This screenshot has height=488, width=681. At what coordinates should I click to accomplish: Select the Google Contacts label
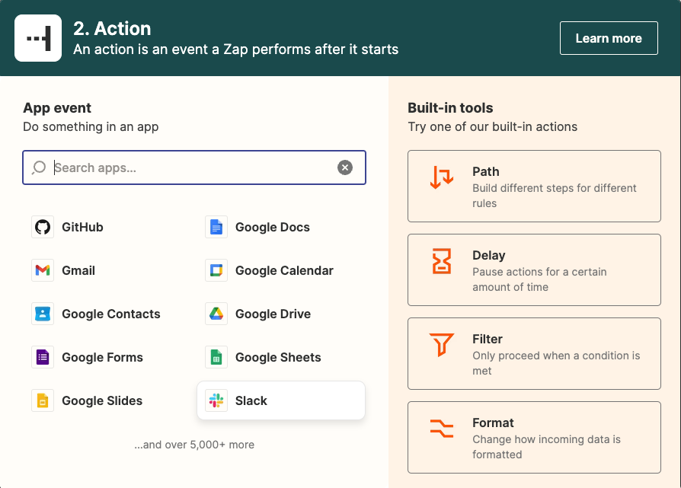click(111, 314)
